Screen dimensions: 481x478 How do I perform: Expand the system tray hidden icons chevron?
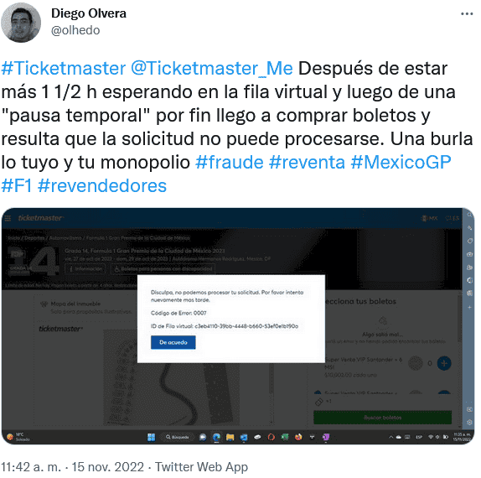click(390, 437)
